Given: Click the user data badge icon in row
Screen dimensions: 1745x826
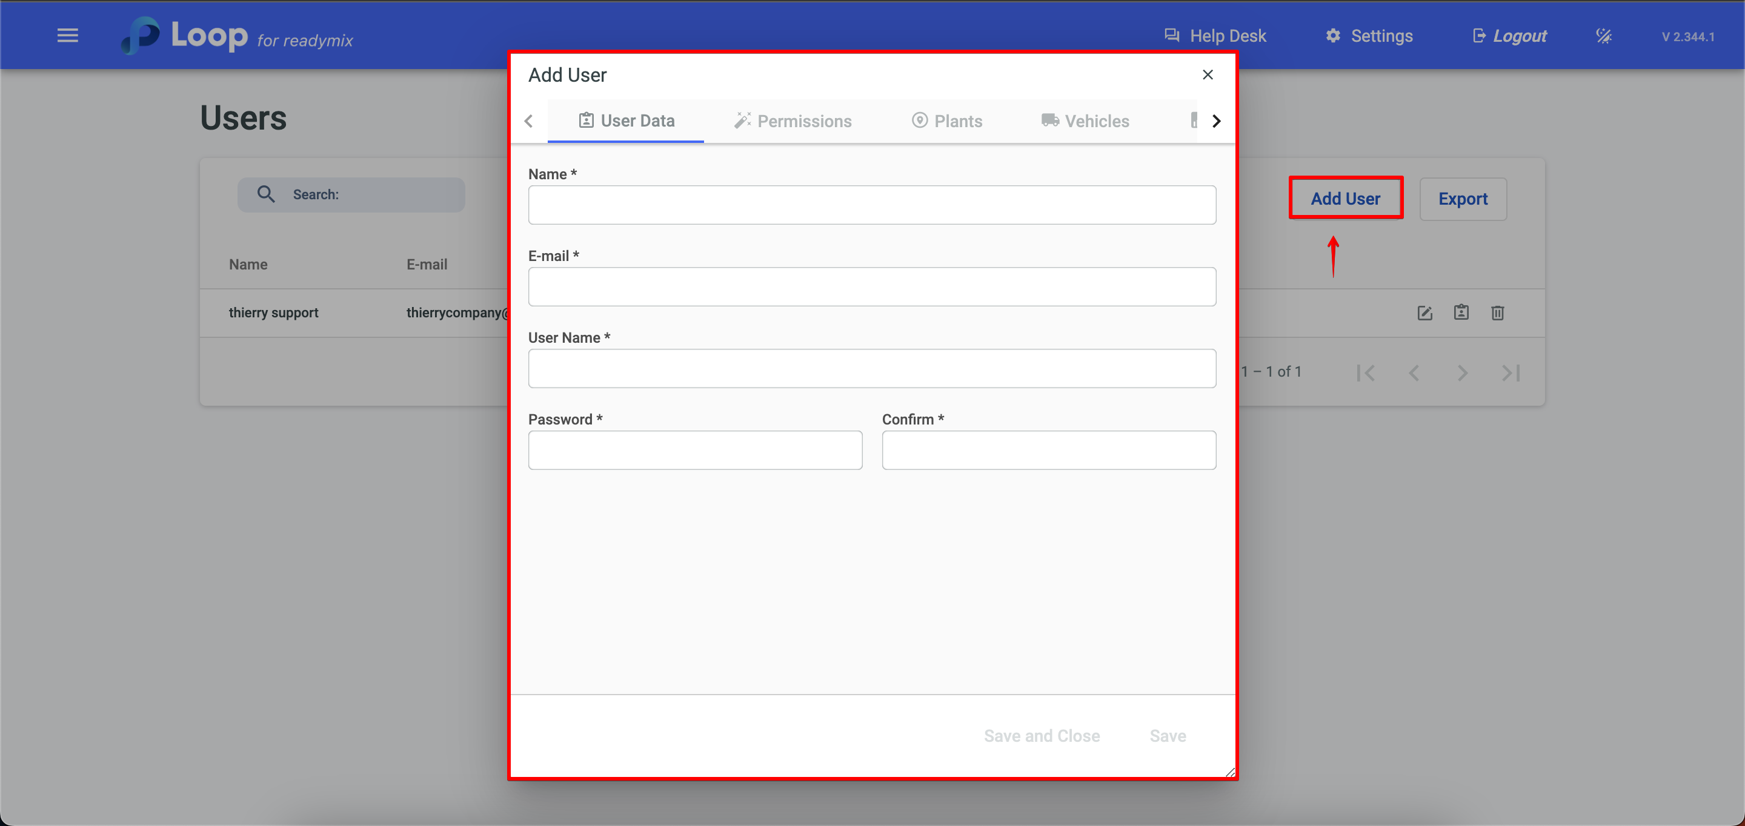Looking at the screenshot, I should 1461,312.
